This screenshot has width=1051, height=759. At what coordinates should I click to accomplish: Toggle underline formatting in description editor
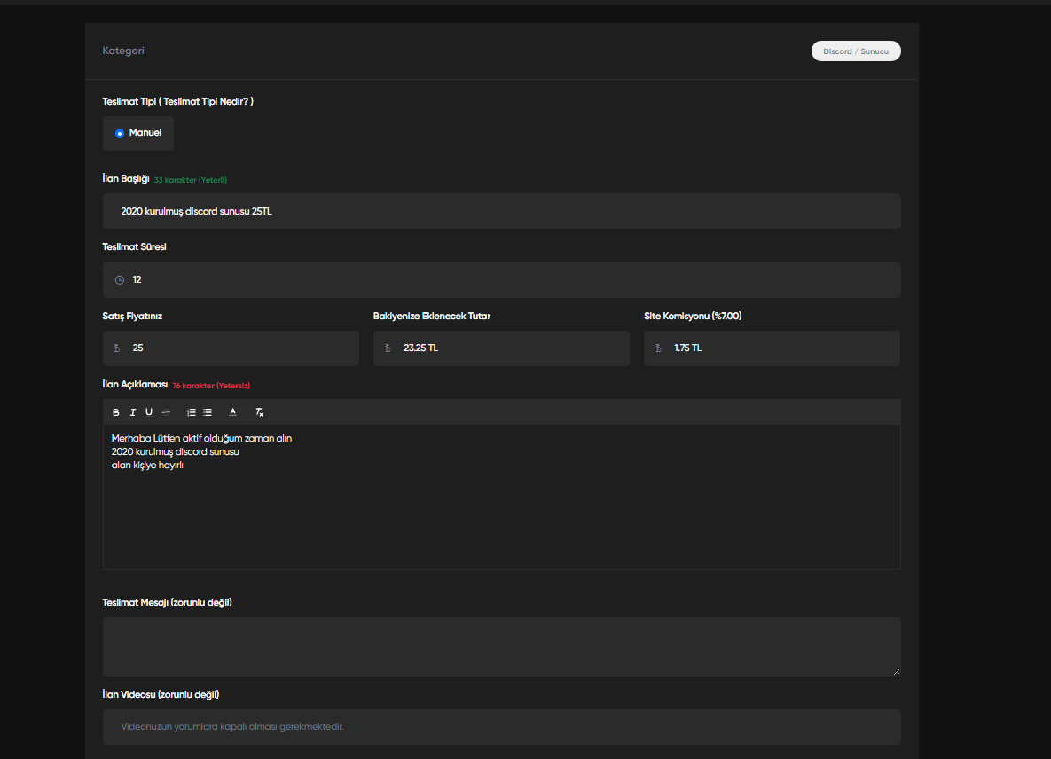[x=149, y=412]
